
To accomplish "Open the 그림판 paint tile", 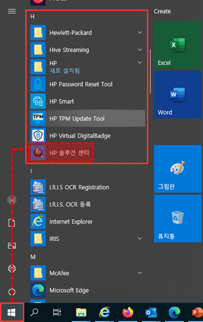I will [x=178, y=169].
